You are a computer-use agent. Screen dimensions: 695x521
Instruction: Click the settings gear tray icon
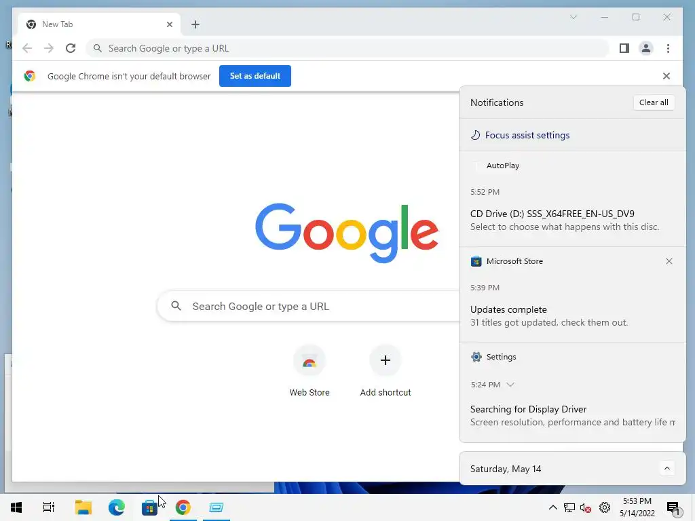click(x=605, y=507)
